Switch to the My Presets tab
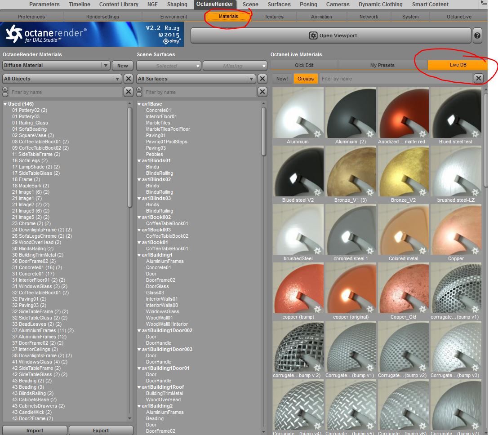This screenshot has height=435, width=498. (x=382, y=65)
